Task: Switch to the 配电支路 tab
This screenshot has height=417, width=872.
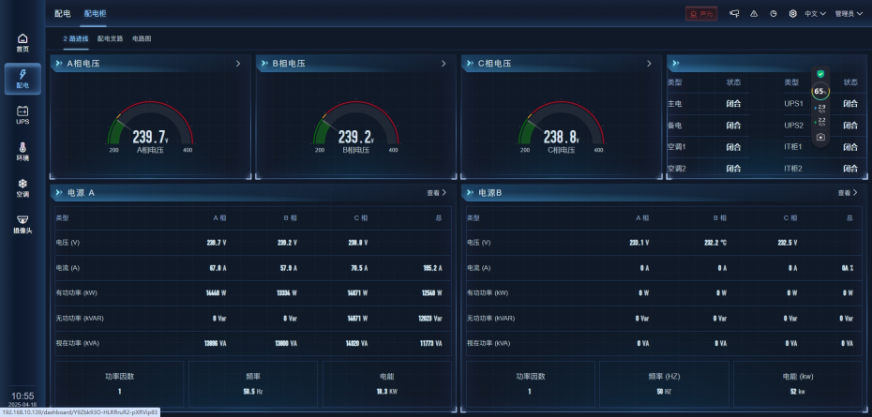Action: [x=110, y=39]
